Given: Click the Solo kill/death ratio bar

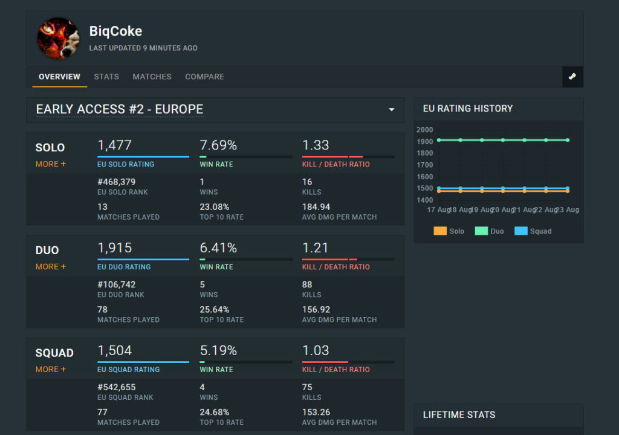Looking at the screenshot, I should [348, 157].
